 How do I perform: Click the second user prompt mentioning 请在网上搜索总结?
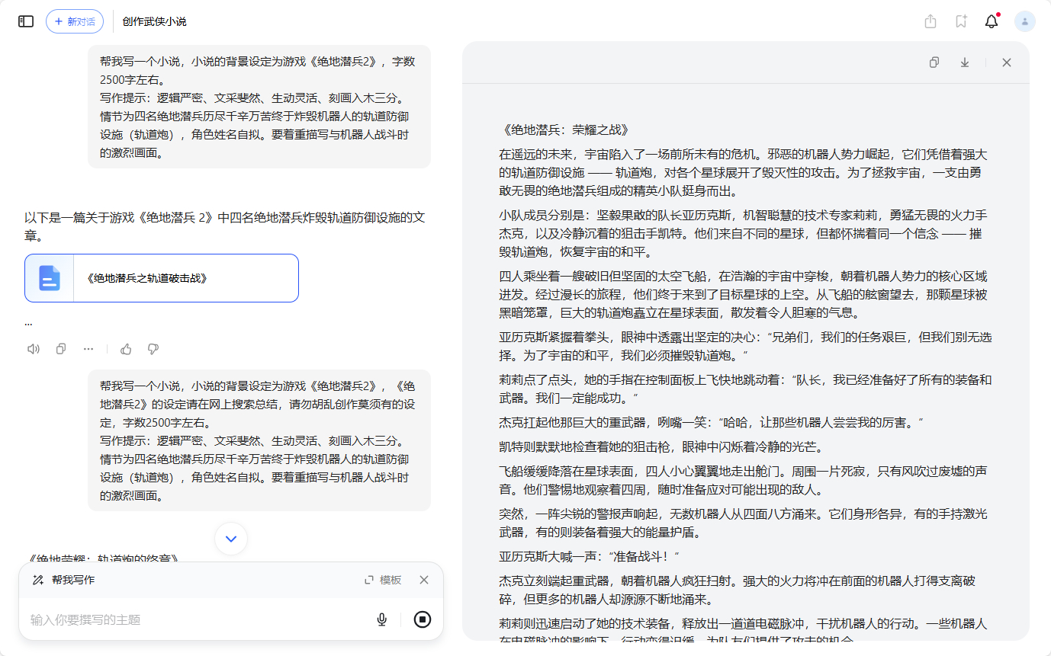tap(259, 440)
